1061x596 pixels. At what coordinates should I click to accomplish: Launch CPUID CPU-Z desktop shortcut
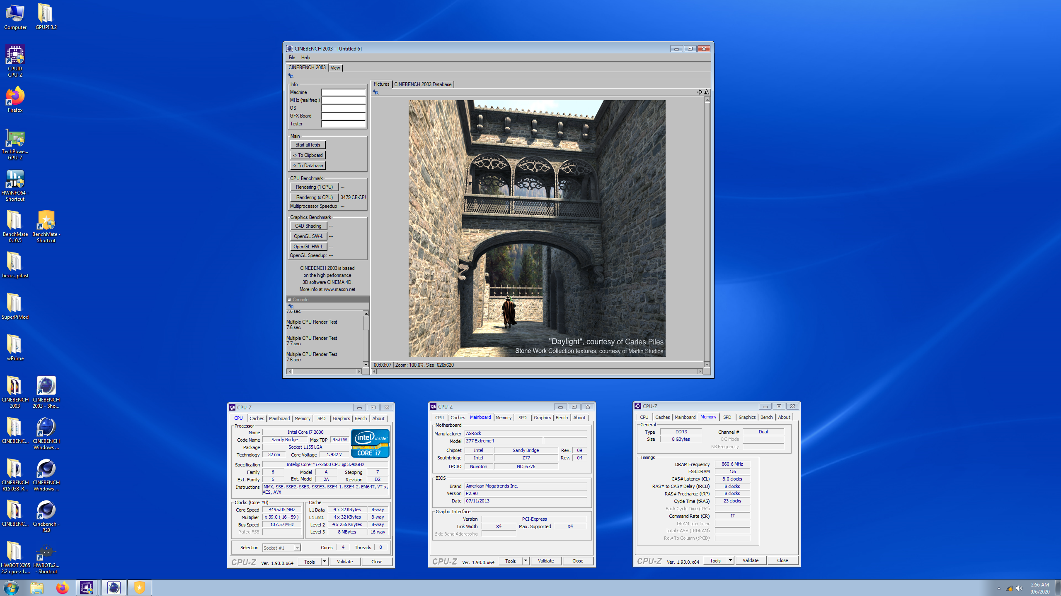pos(15,61)
